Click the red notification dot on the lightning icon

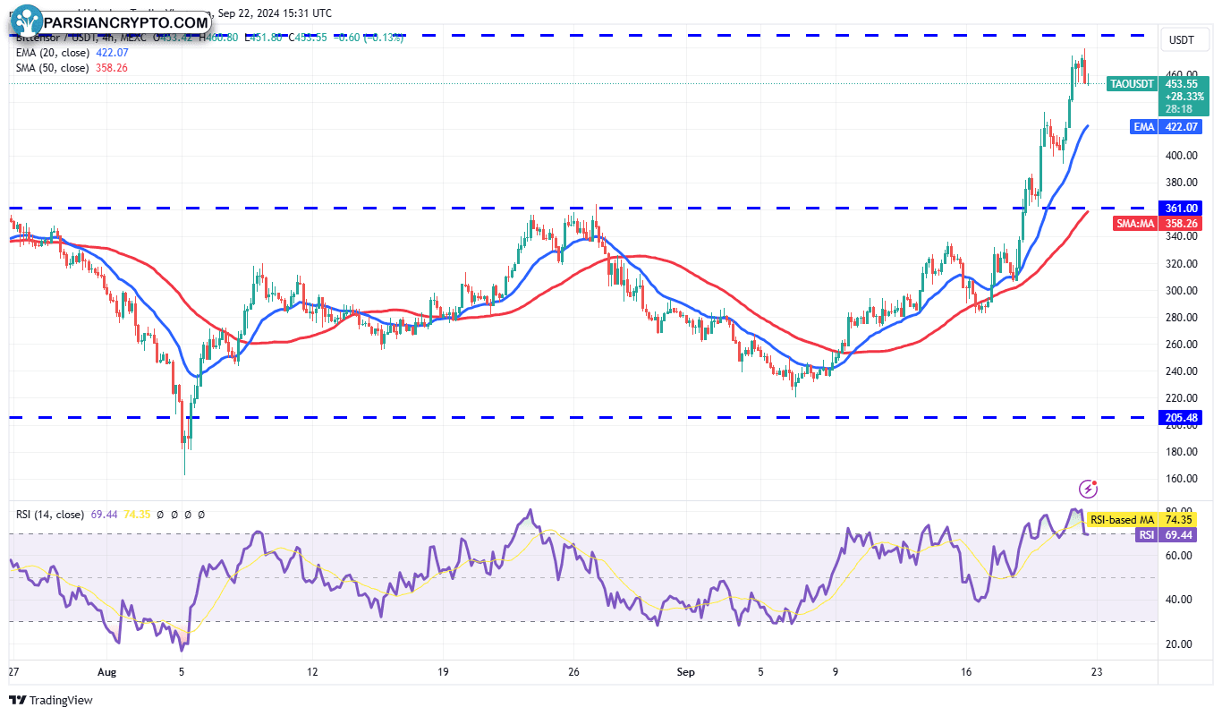[x=1095, y=482]
